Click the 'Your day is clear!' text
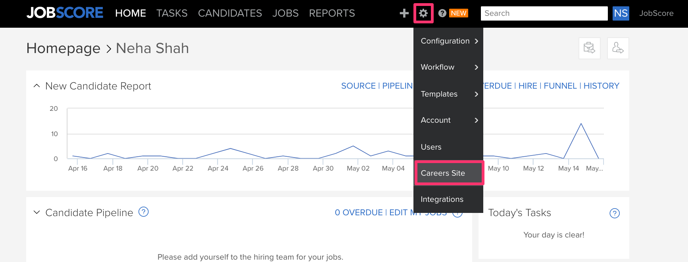Viewport: 688px width, 262px height. click(554, 235)
